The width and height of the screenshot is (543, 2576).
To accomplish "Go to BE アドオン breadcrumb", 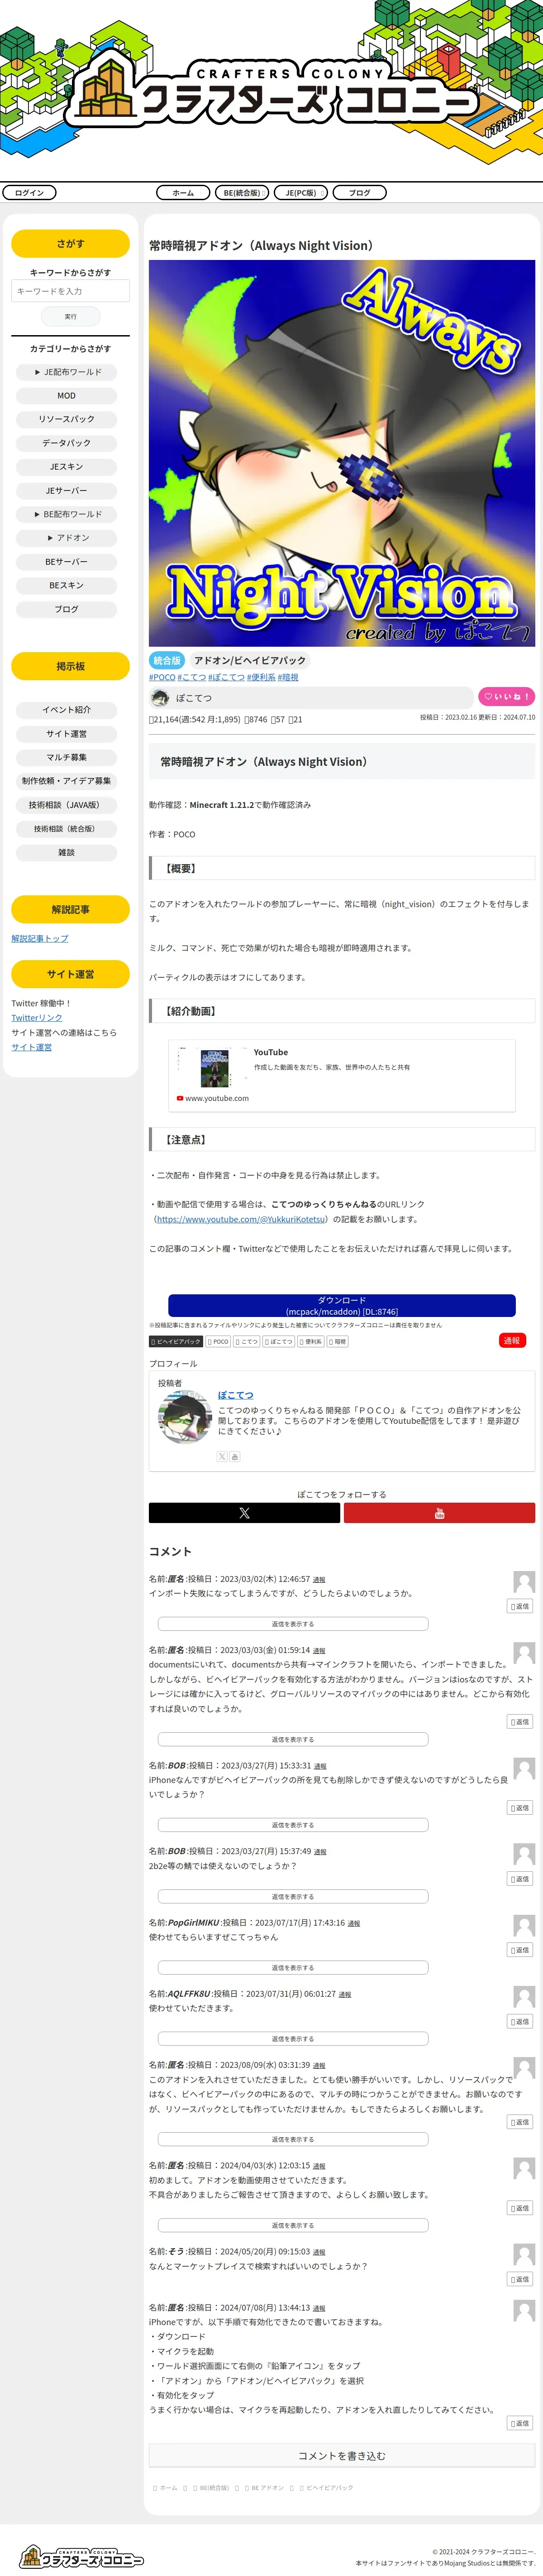I will coord(267,2488).
